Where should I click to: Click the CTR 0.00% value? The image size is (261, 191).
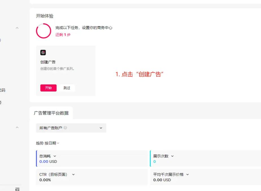click(45, 180)
